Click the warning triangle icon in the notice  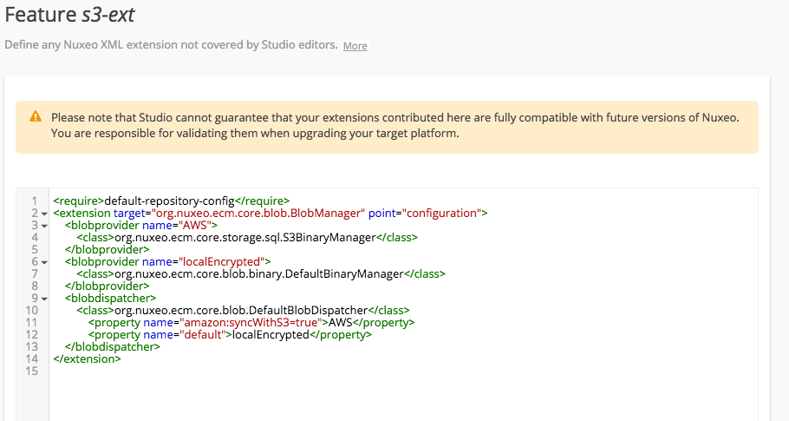pyautogui.click(x=36, y=117)
